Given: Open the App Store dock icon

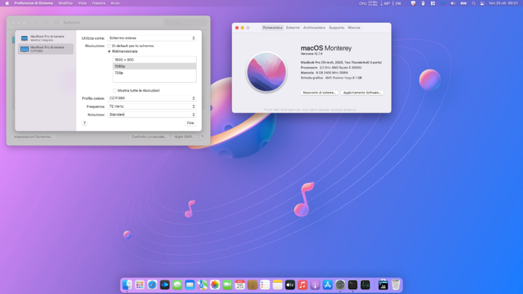Looking at the screenshot, I should [328, 285].
